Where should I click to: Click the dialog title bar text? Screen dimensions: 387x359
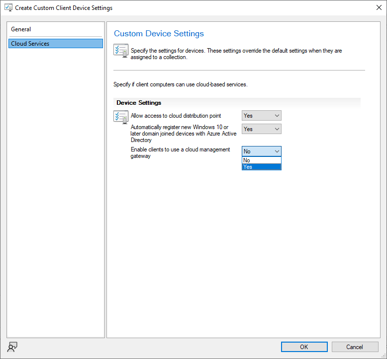(64, 8)
